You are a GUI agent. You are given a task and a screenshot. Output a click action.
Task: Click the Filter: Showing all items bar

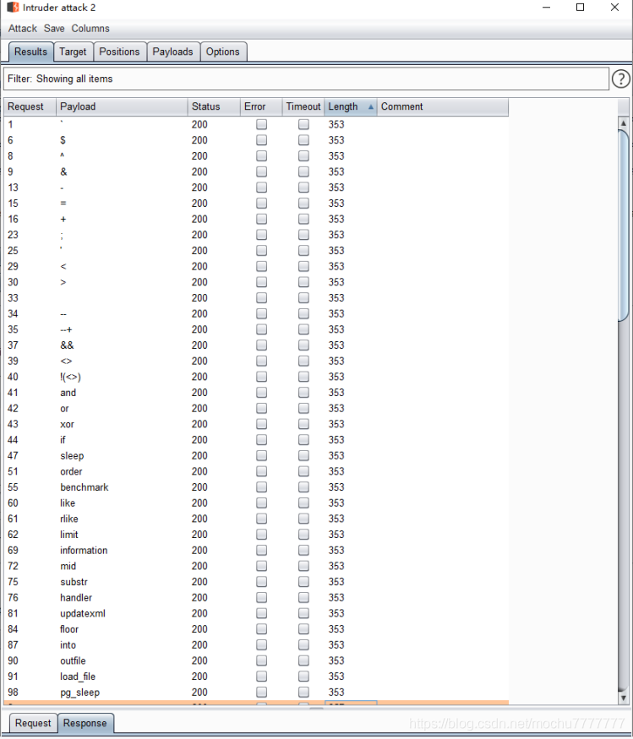coord(306,79)
